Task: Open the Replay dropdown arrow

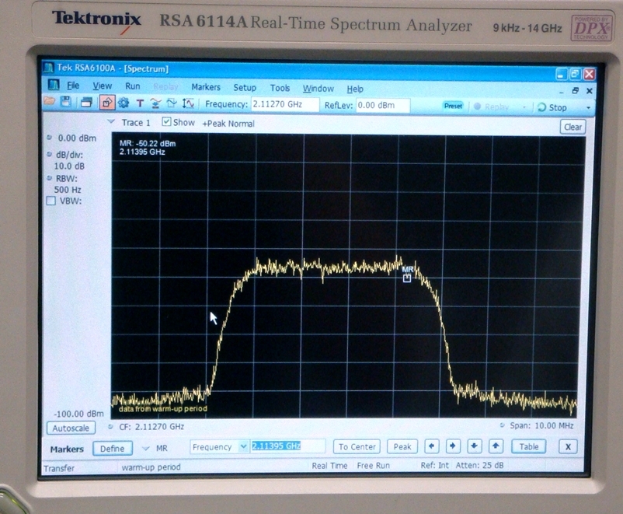Action: coord(524,107)
